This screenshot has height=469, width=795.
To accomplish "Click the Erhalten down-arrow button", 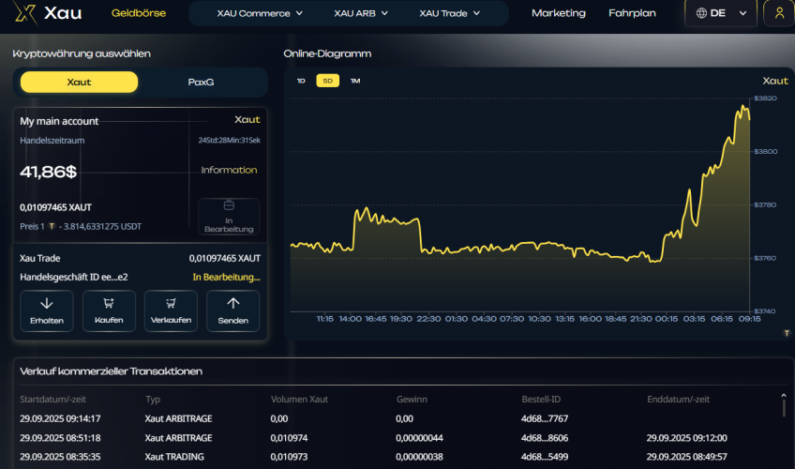I will point(47,310).
